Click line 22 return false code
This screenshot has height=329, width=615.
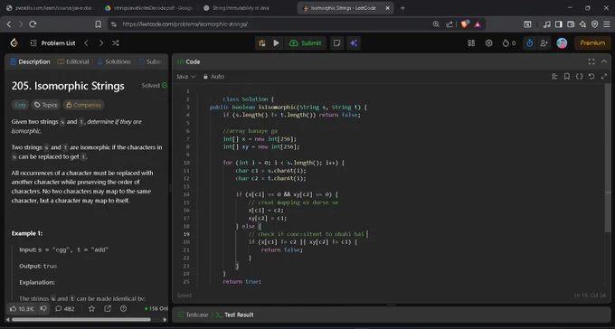(281, 249)
